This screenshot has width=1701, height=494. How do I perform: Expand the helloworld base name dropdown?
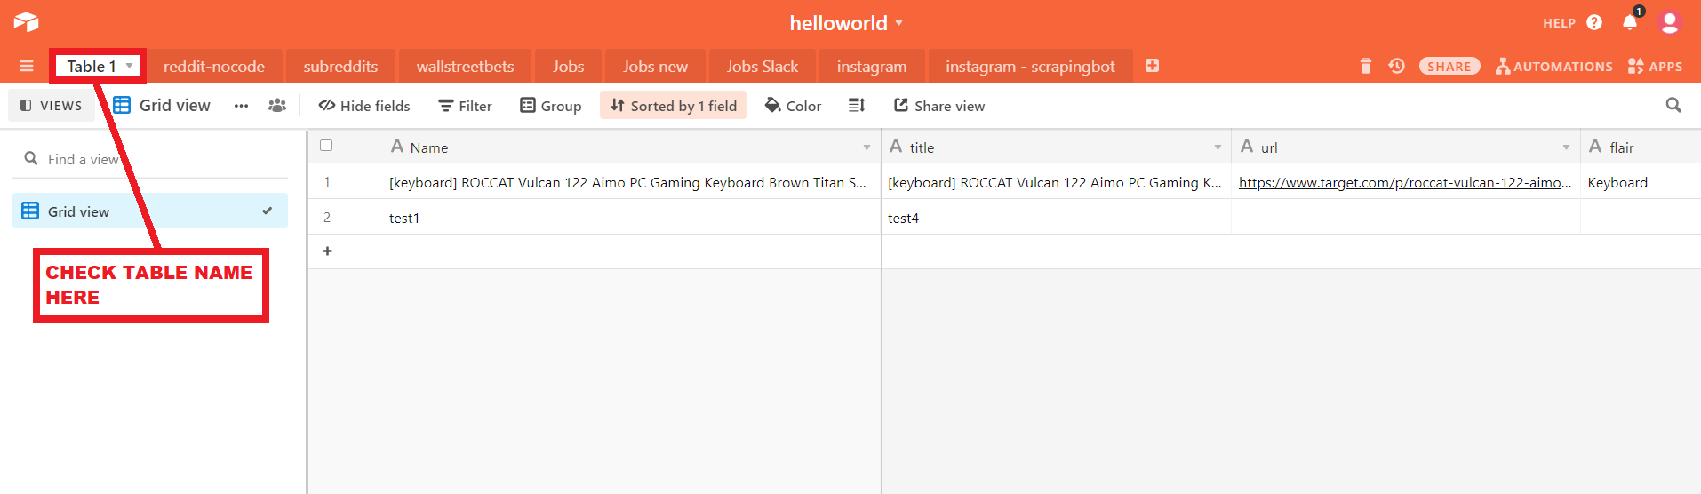[x=899, y=23]
